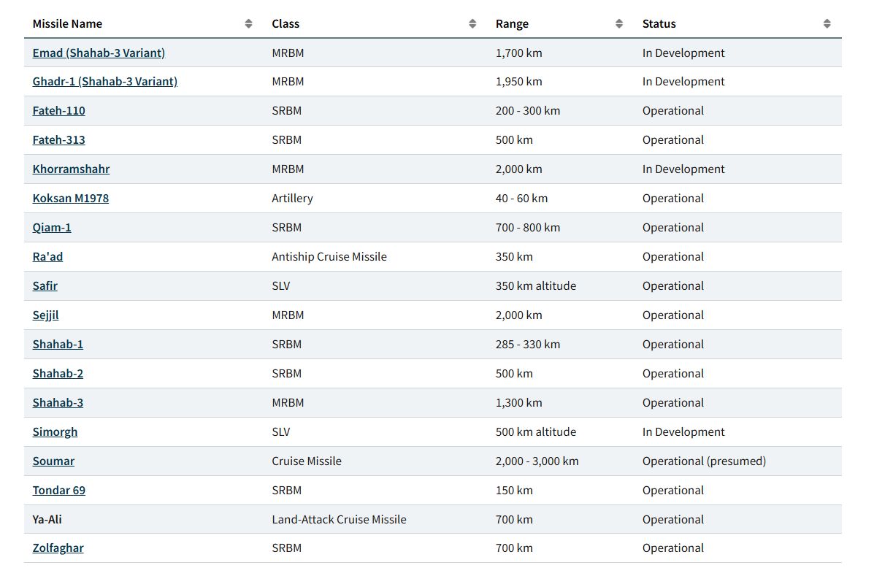Click the Status column sort icon
This screenshot has width=874, height=568.
(x=827, y=24)
